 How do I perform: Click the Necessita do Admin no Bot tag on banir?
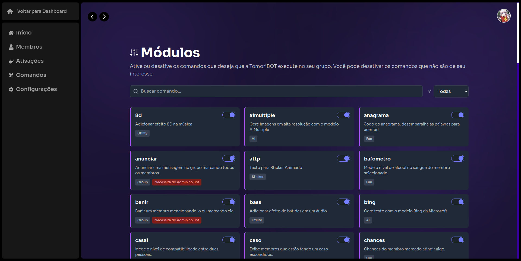coord(177,220)
